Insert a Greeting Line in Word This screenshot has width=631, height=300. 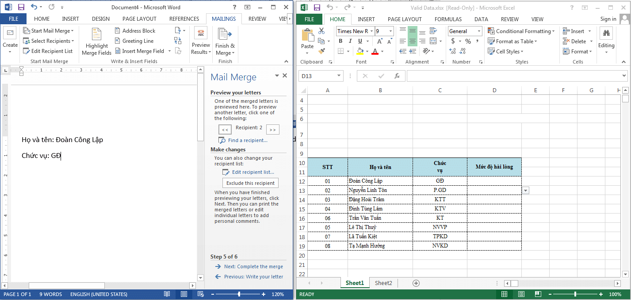(134, 41)
